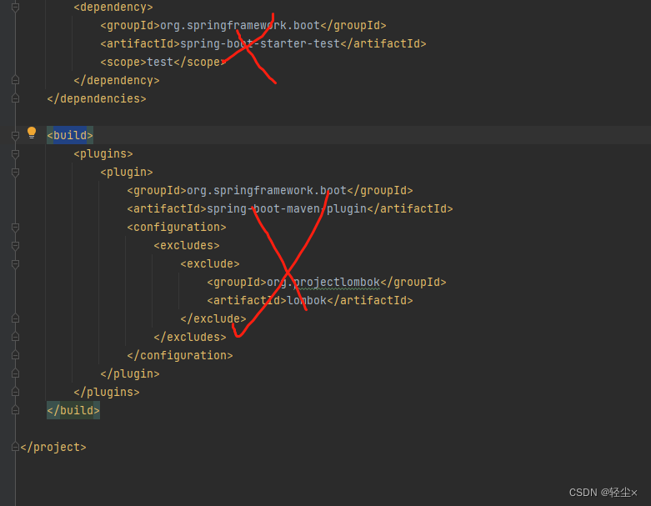Fold at the </plugin> closing tag marker
This screenshot has height=506, width=651.
coord(15,373)
